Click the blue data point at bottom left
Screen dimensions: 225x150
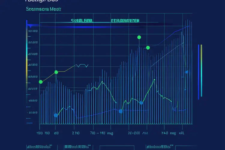[x=55, y=115]
